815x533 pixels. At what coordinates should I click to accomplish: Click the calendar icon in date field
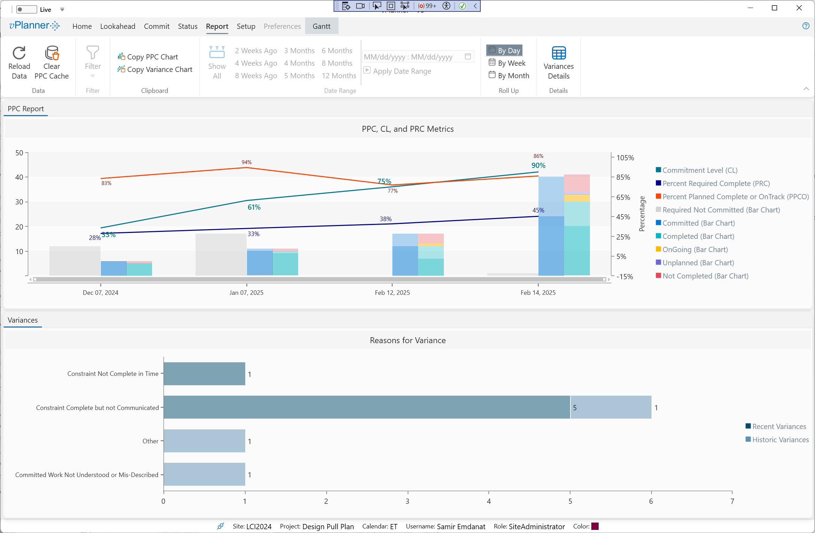[x=468, y=56]
